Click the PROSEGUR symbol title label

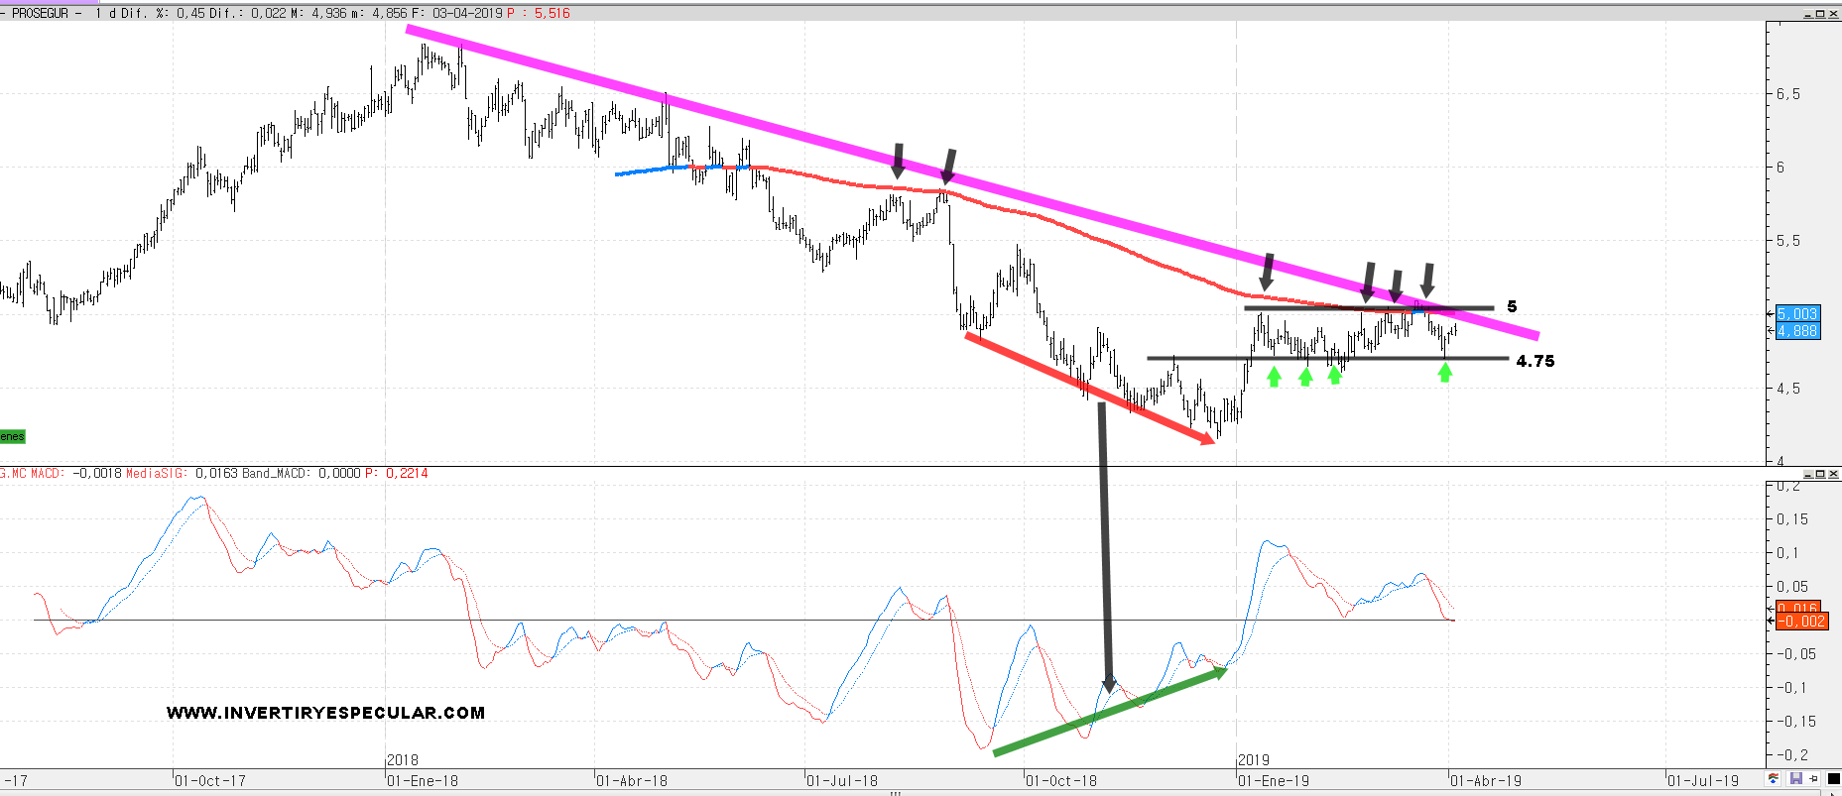pos(40,14)
